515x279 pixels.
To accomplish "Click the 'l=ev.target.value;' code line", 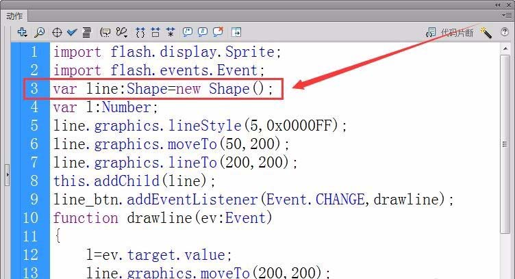I will click(x=159, y=255).
